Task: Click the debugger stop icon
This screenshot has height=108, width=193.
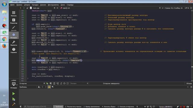Action: point(51,83)
